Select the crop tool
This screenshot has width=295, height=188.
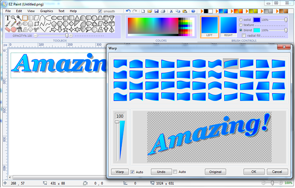(37, 24)
